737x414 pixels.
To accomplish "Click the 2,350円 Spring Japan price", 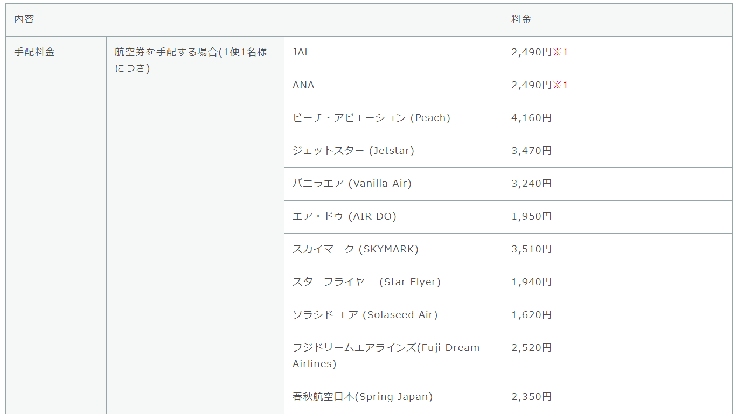I will pos(532,397).
